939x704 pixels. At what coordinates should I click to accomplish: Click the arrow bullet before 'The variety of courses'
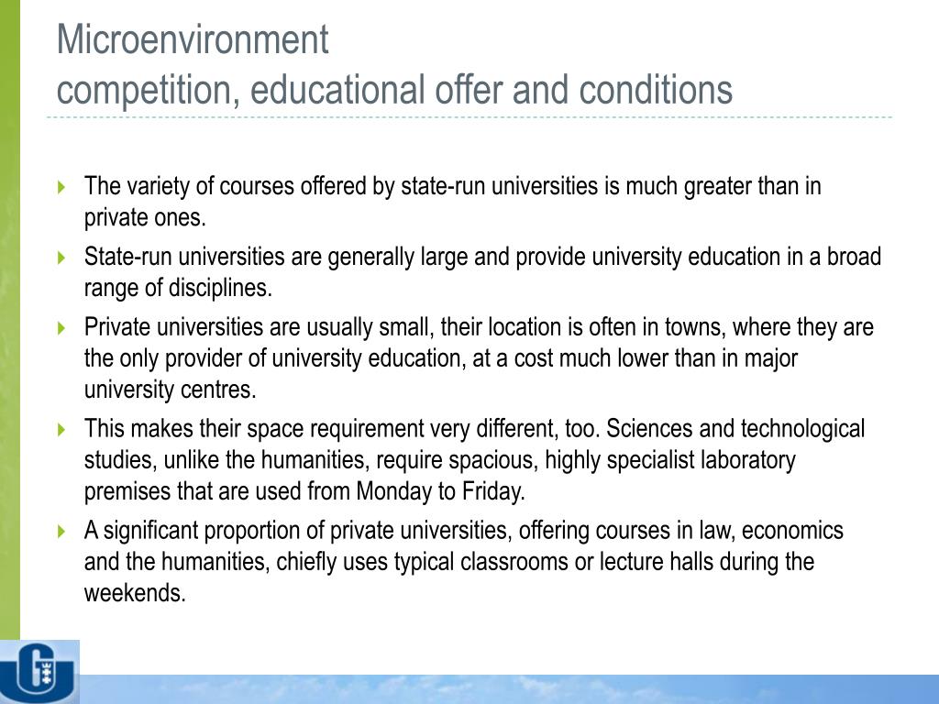[x=61, y=187]
